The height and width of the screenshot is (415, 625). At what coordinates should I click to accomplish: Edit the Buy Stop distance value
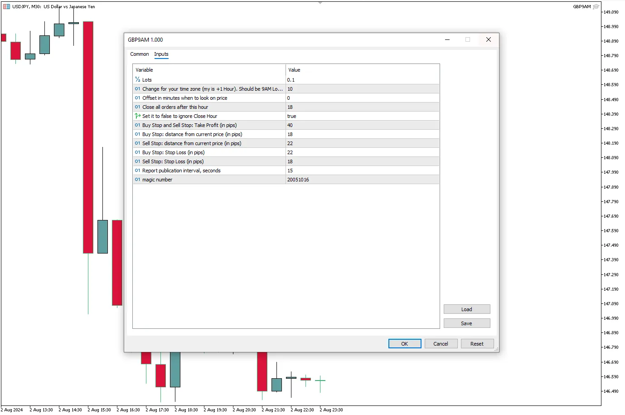[363, 134]
